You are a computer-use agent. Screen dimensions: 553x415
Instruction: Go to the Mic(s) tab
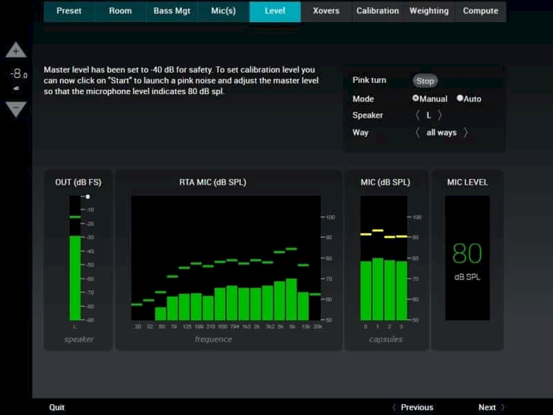(223, 11)
